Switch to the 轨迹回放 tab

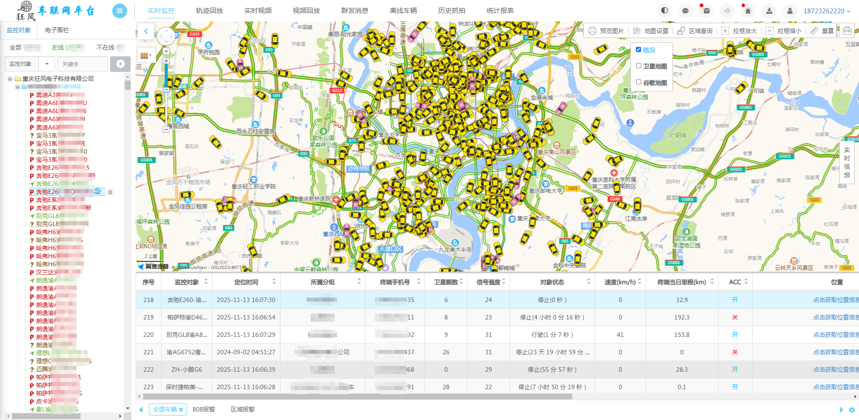pos(209,11)
